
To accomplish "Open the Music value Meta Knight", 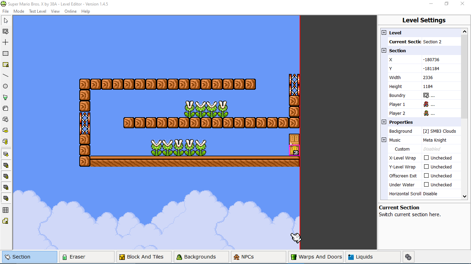I will tap(441, 140).
